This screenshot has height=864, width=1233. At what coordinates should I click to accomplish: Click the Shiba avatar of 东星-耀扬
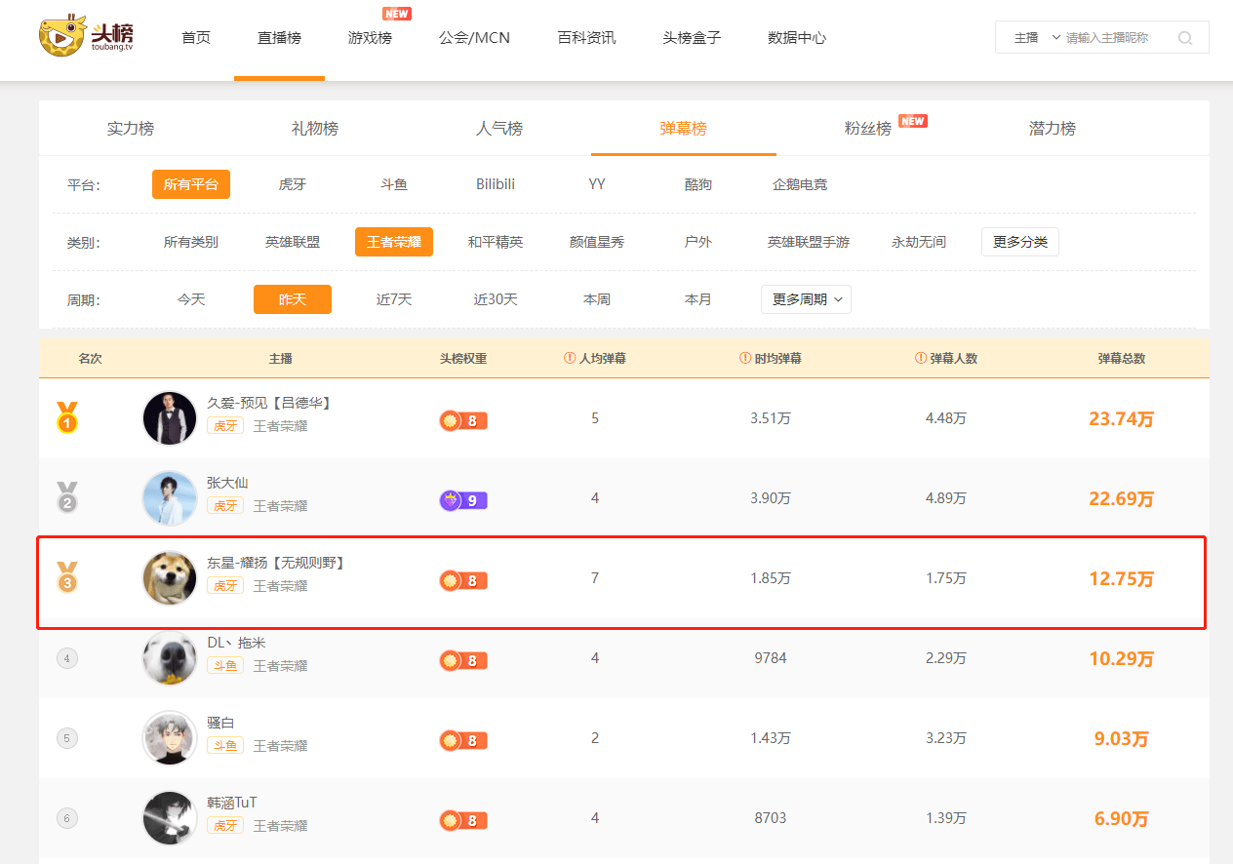pyautogui.click(x=170, y=578)
